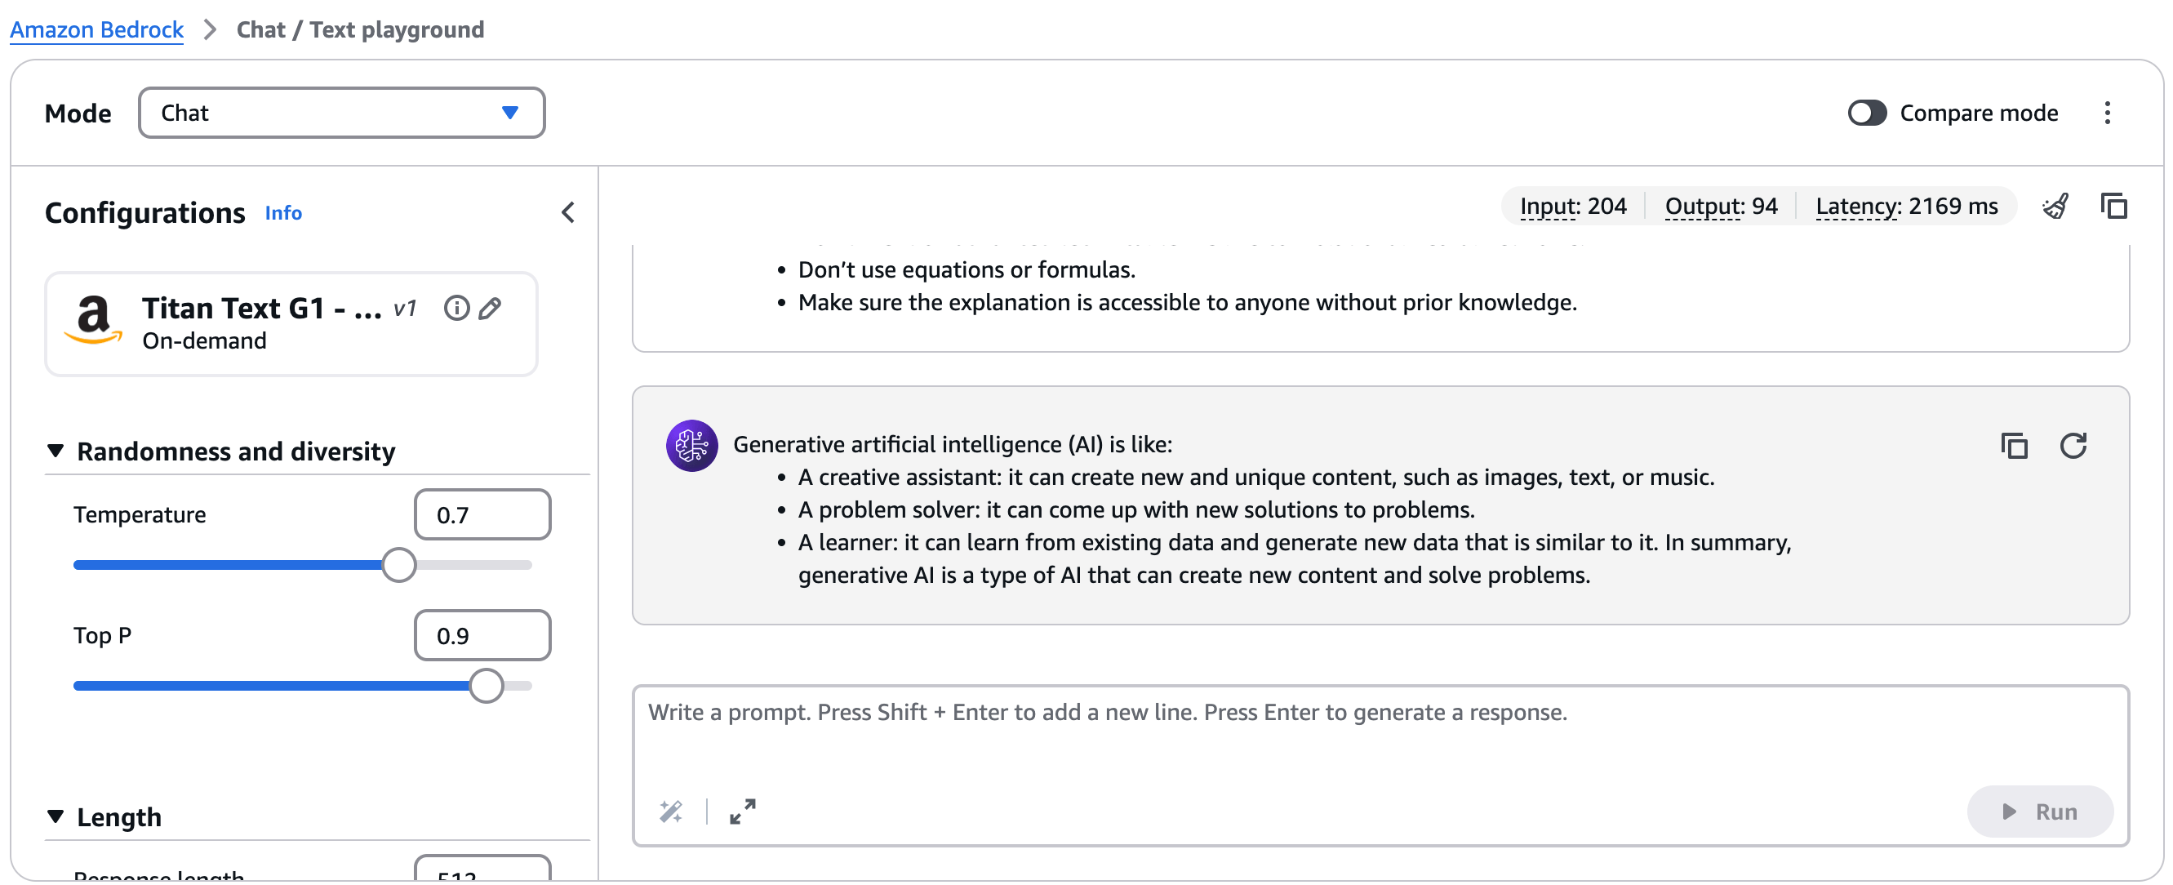The image size is (2173, 885).
Task: Toggle Compare mode switch
Action: (x=1866, y=113)
